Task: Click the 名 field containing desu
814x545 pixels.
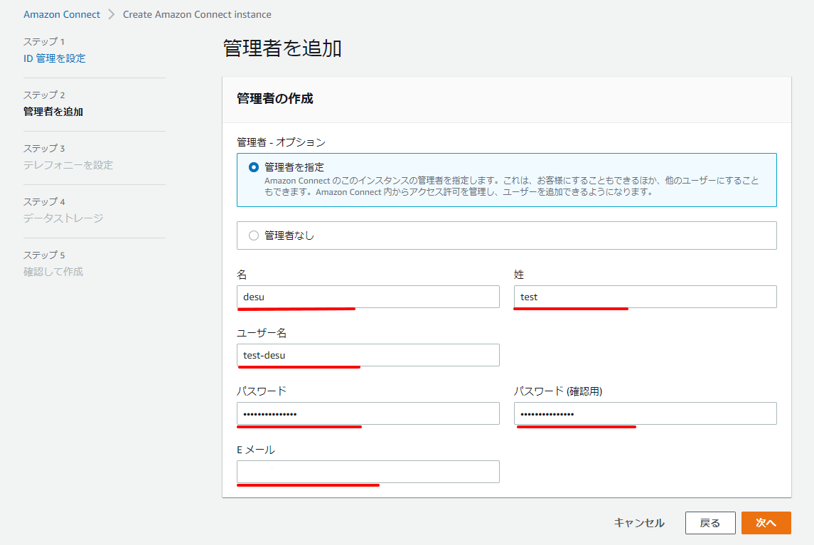Action: pyautogui.click(x=368, y=297)
